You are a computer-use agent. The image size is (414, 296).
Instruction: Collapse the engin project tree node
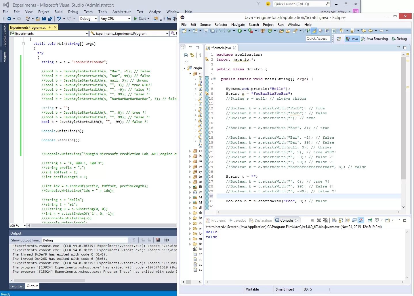[x=185, y=68]
